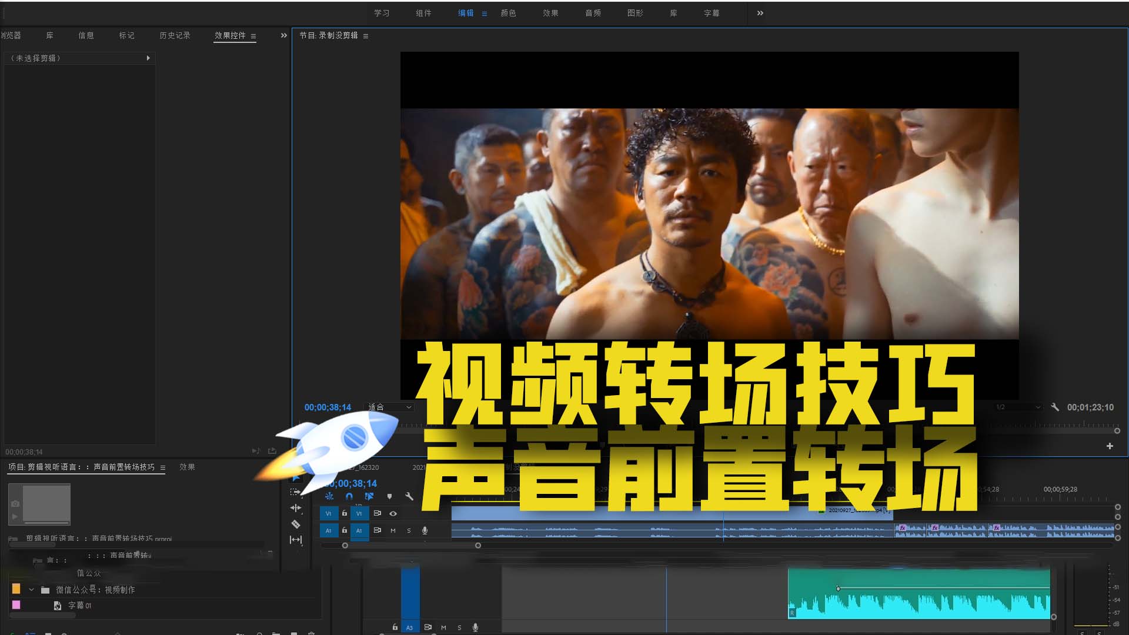Select the Ripple Edit tool
The width and height of the screenshot is (1129, 635).
tap(296, 508)
